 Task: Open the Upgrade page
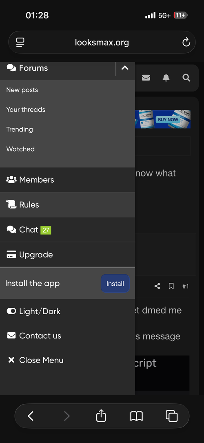[x=67, y=255]
